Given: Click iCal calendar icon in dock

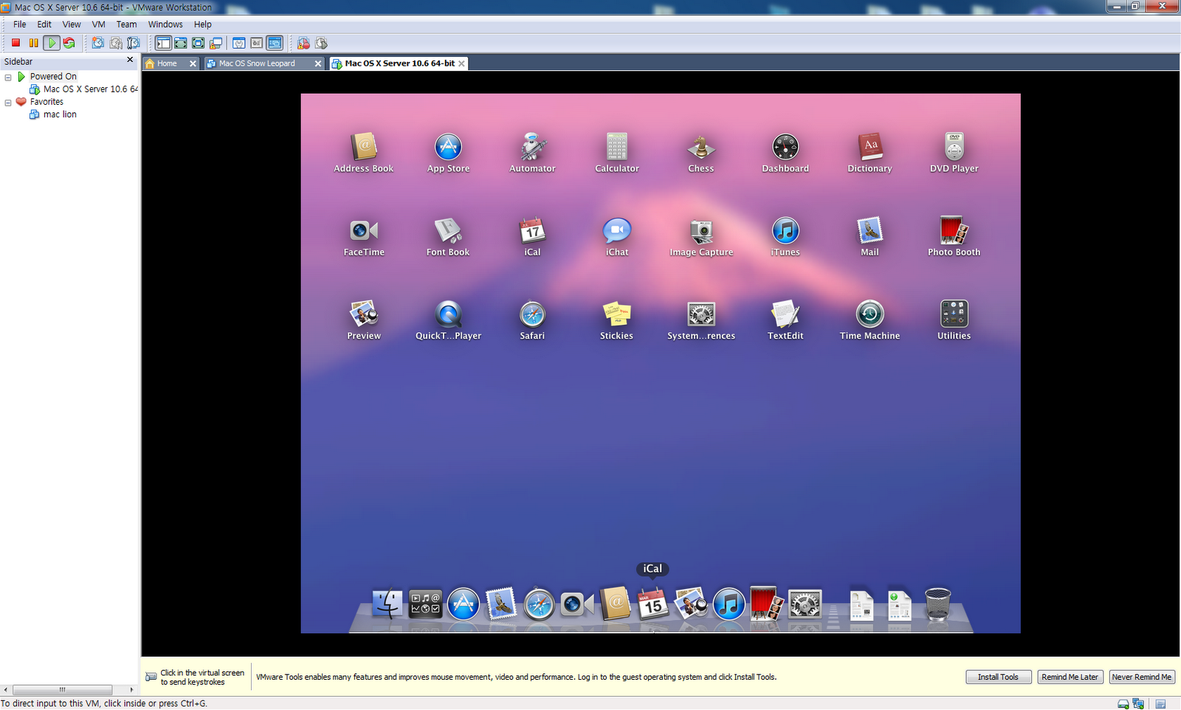Looking at the screenshot, I should [653, 604].
